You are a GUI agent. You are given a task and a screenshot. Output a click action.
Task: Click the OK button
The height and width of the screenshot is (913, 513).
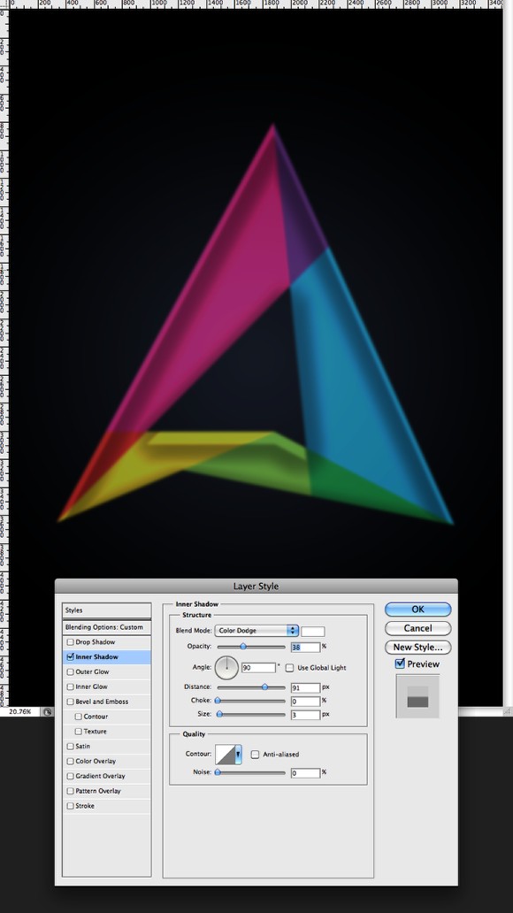coord(417,609)
